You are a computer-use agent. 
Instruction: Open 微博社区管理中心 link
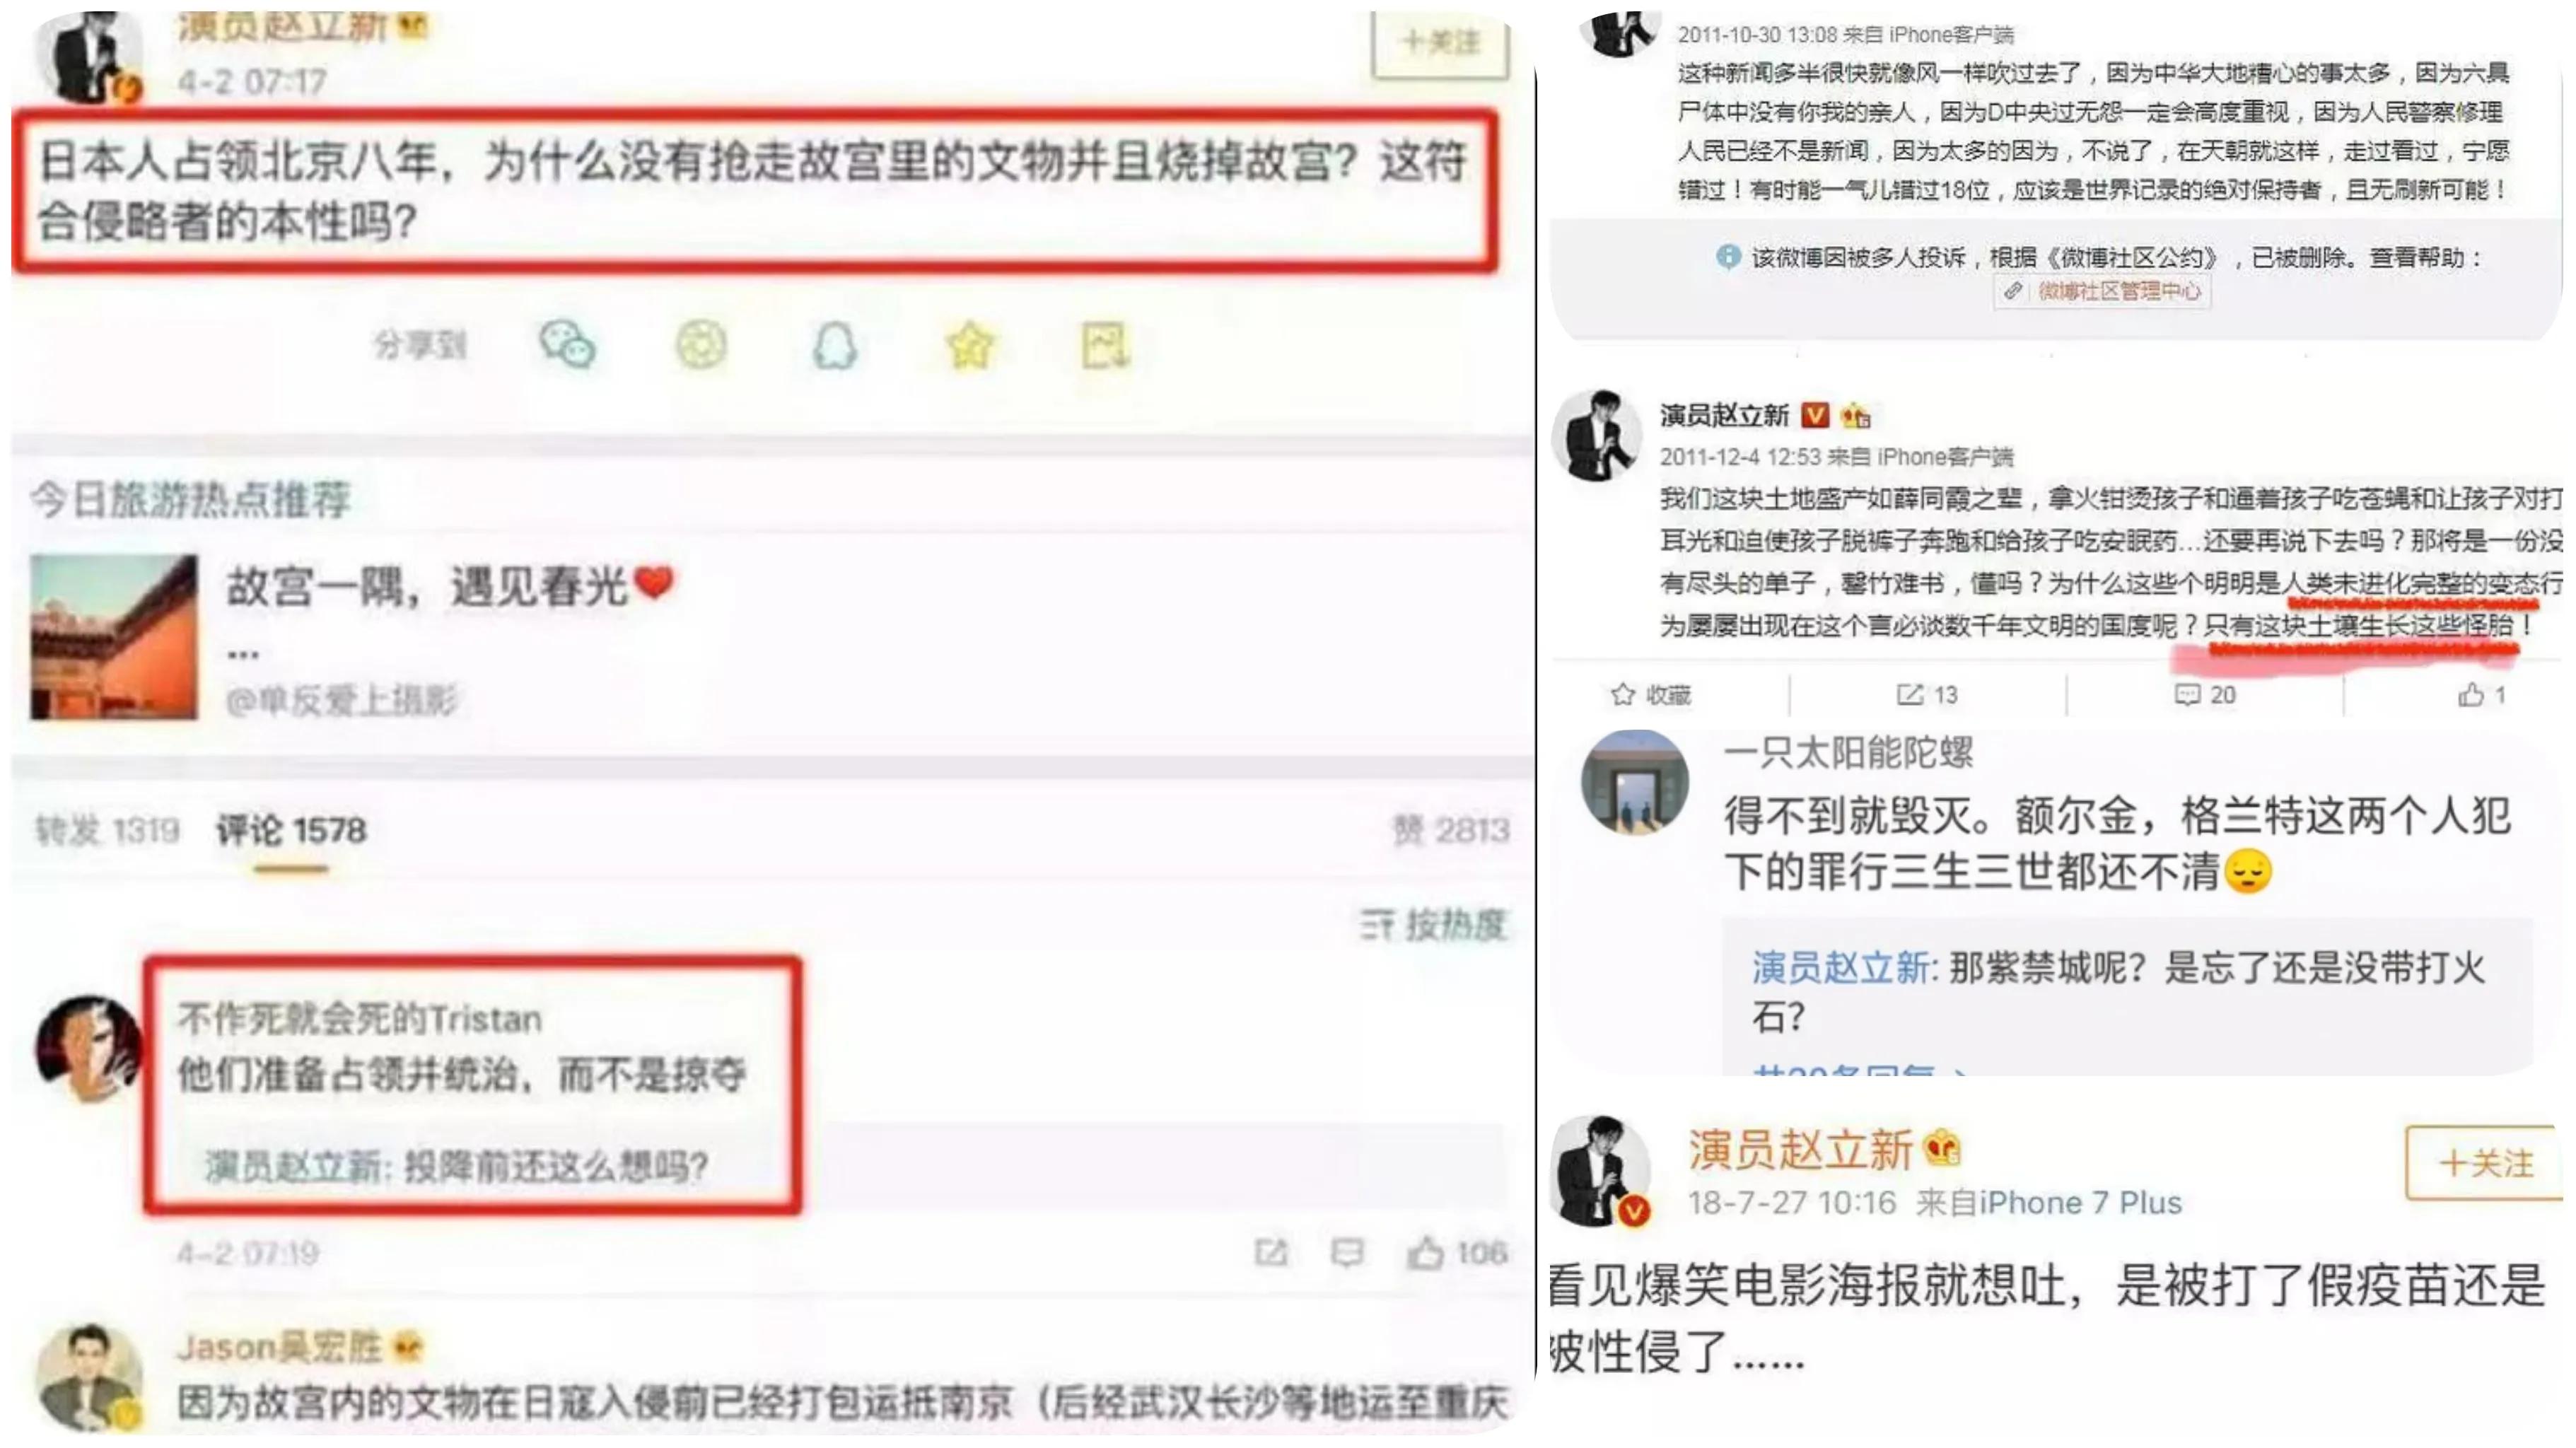click(x=2102, y=291)
